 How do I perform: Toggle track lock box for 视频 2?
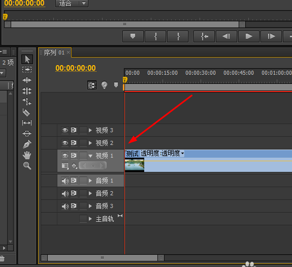click(x=83, y=143)
